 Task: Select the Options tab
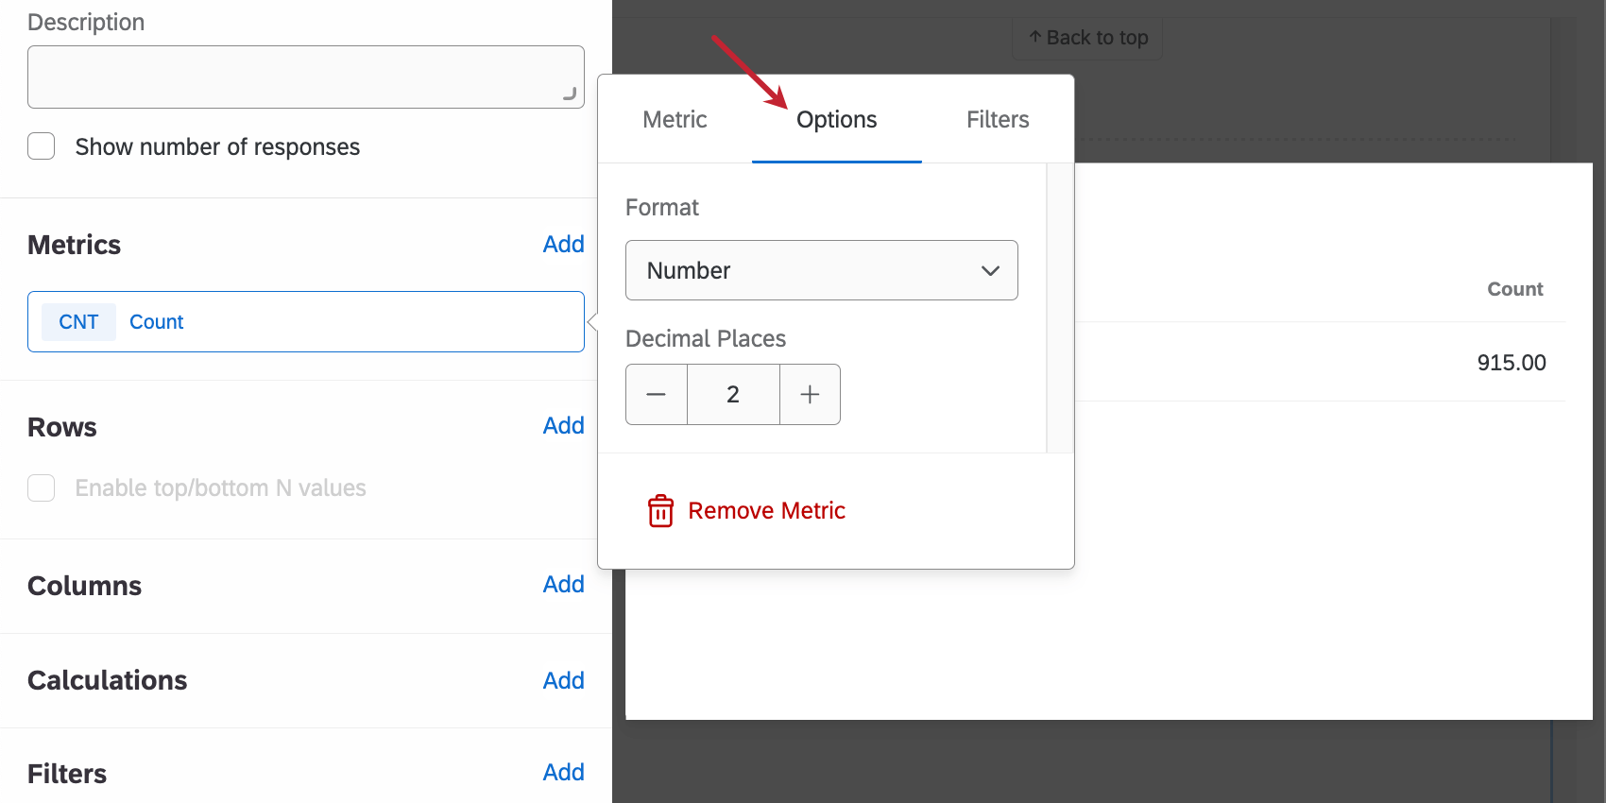tap(836, 120)
